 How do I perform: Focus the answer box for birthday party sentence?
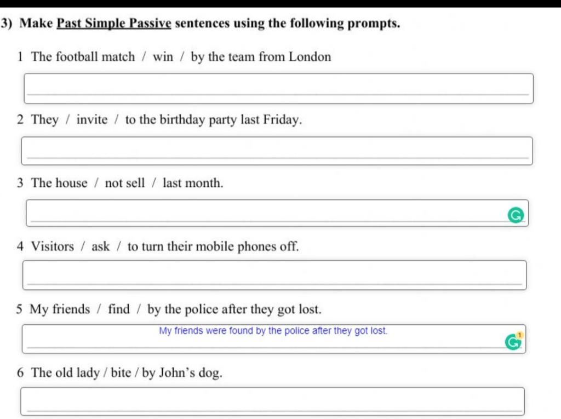(x=277, y=151)
